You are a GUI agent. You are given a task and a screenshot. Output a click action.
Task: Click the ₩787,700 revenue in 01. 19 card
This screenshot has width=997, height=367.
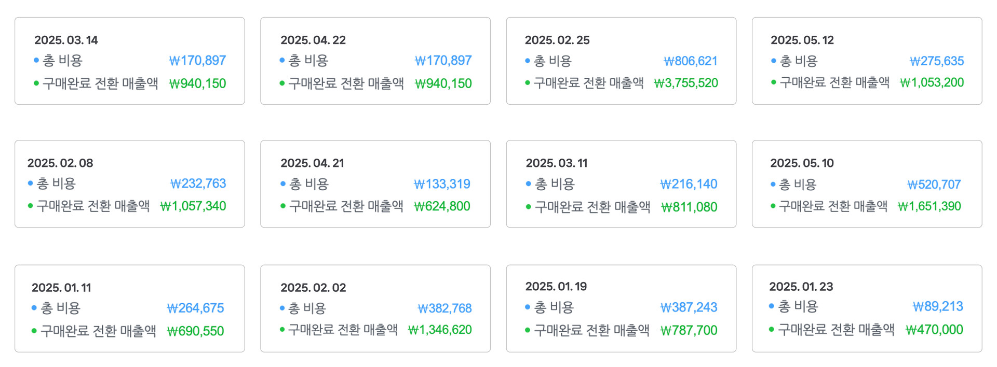[x=689, y=330]
